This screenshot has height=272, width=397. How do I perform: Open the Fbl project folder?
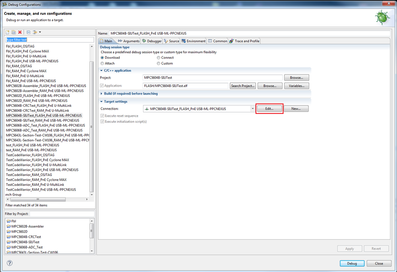12,221
